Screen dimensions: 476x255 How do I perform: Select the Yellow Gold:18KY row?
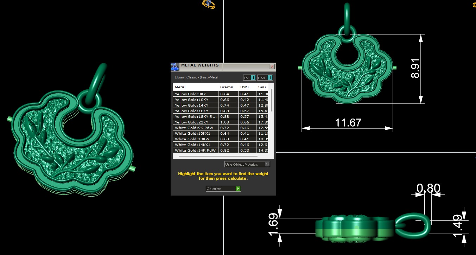[x=221, y=111]
